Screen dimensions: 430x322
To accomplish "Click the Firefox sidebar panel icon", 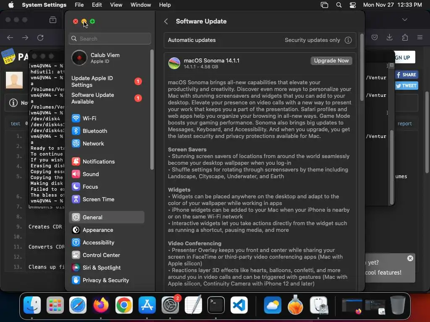I will (52, 20).
